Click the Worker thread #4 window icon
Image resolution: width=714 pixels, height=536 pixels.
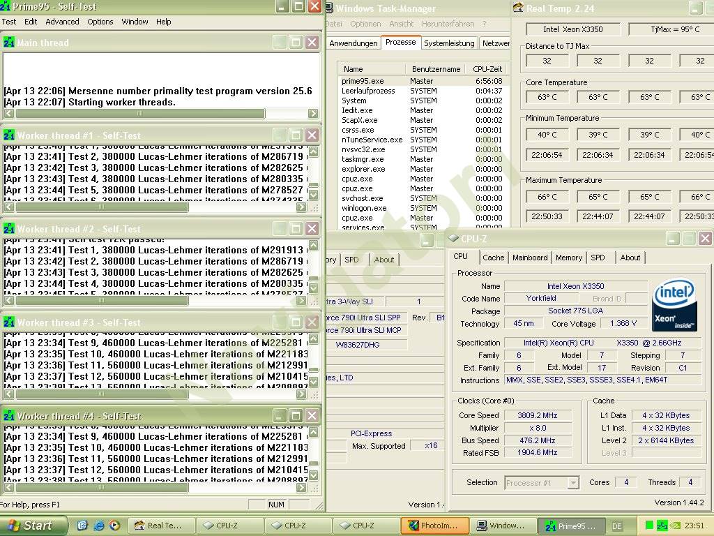[x=8, y=416]
